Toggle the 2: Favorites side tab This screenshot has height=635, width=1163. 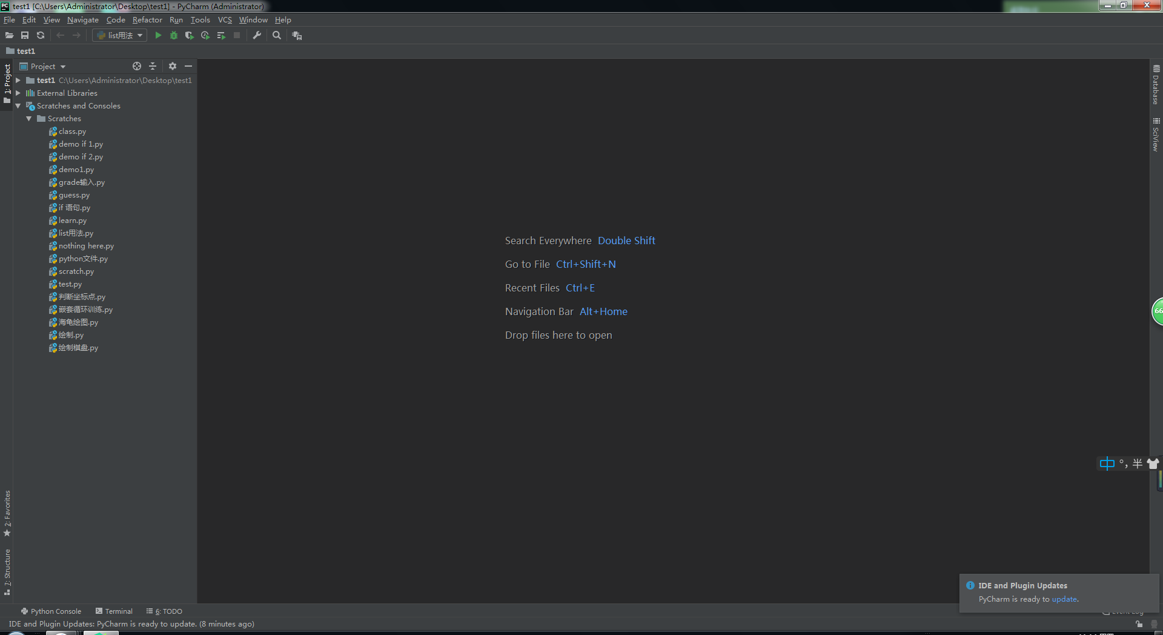pyautogui.click(x=7, y=513)
